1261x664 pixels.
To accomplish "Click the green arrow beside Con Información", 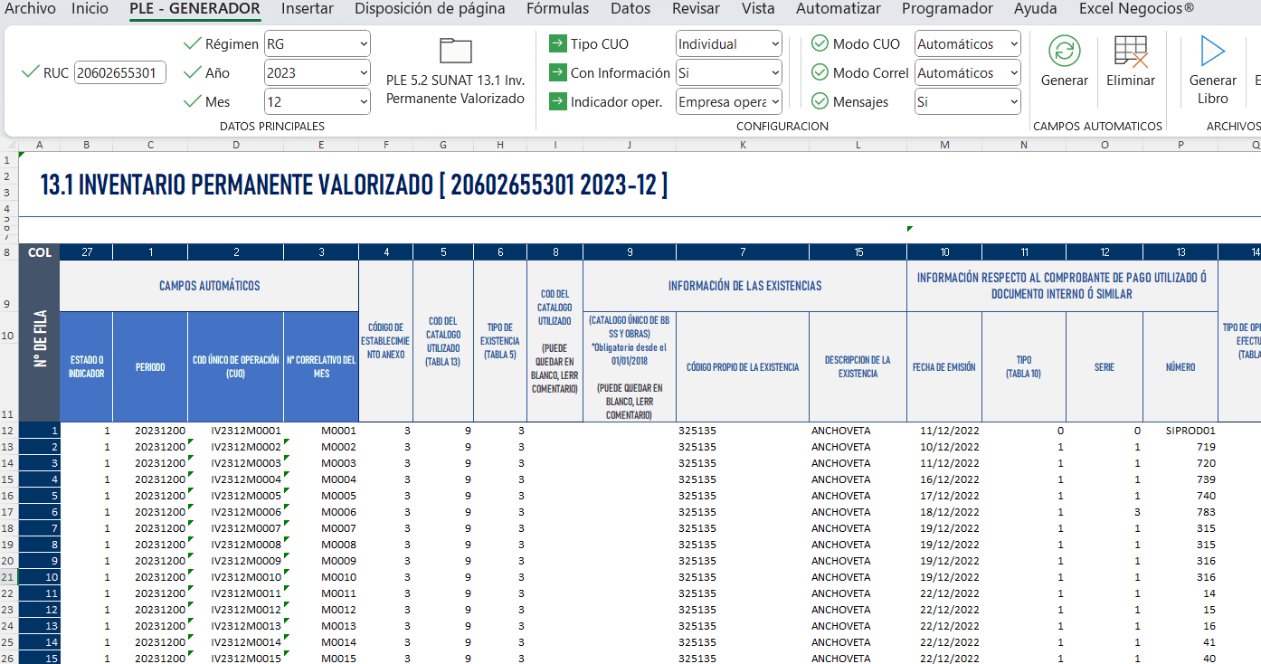I will tap(557, 73).
